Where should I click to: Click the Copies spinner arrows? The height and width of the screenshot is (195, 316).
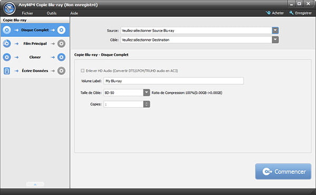[146, 104]
